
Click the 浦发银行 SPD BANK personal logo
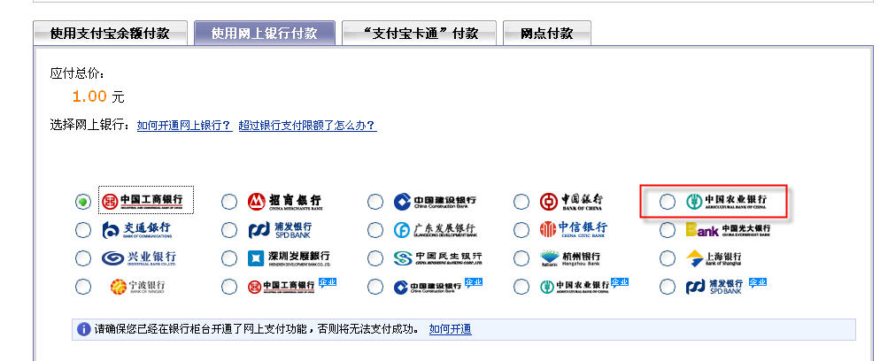pyautogui.click(x=281, y=230)
